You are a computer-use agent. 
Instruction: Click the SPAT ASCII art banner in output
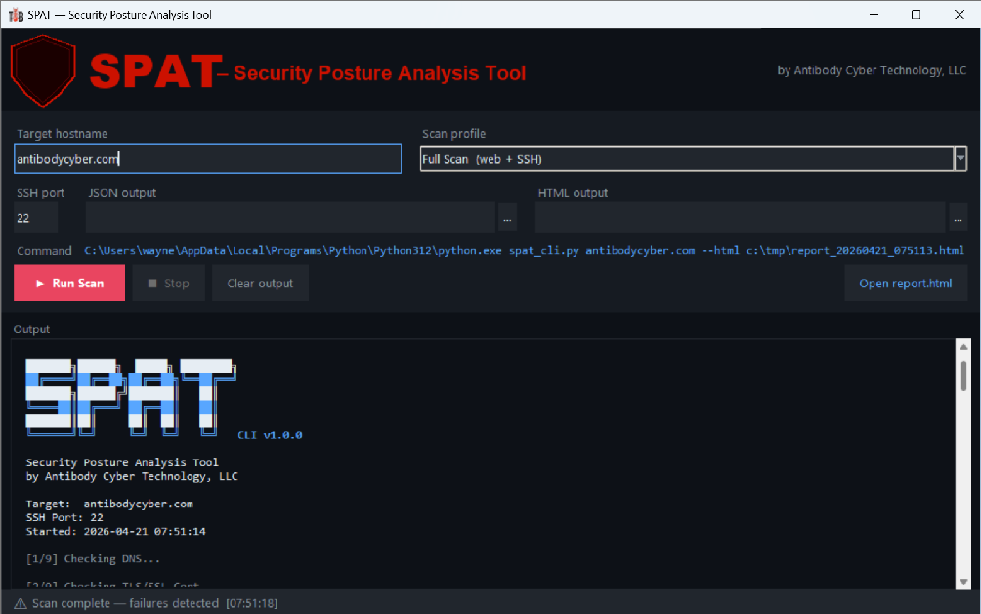point(131,398)
